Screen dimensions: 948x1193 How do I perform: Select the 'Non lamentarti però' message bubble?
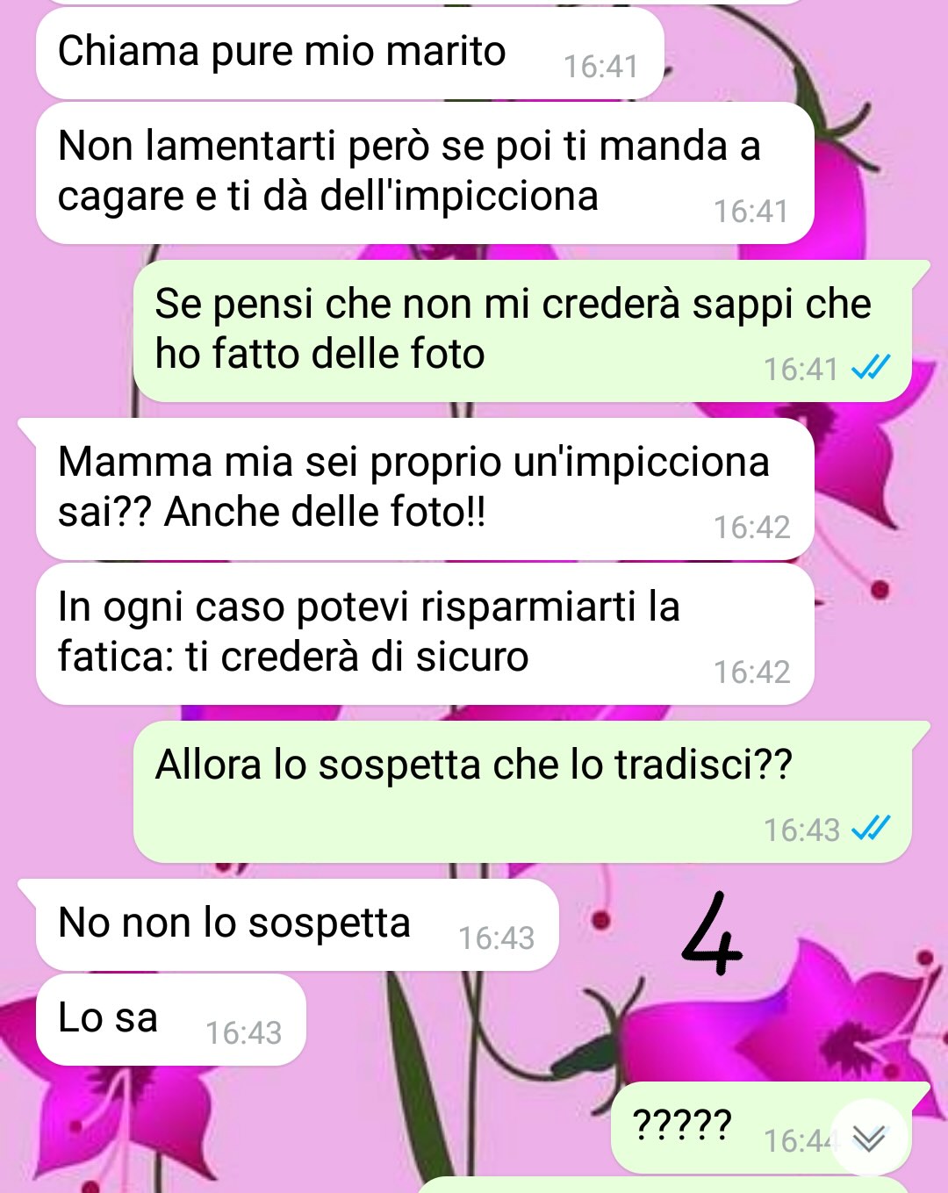point(425,173)
